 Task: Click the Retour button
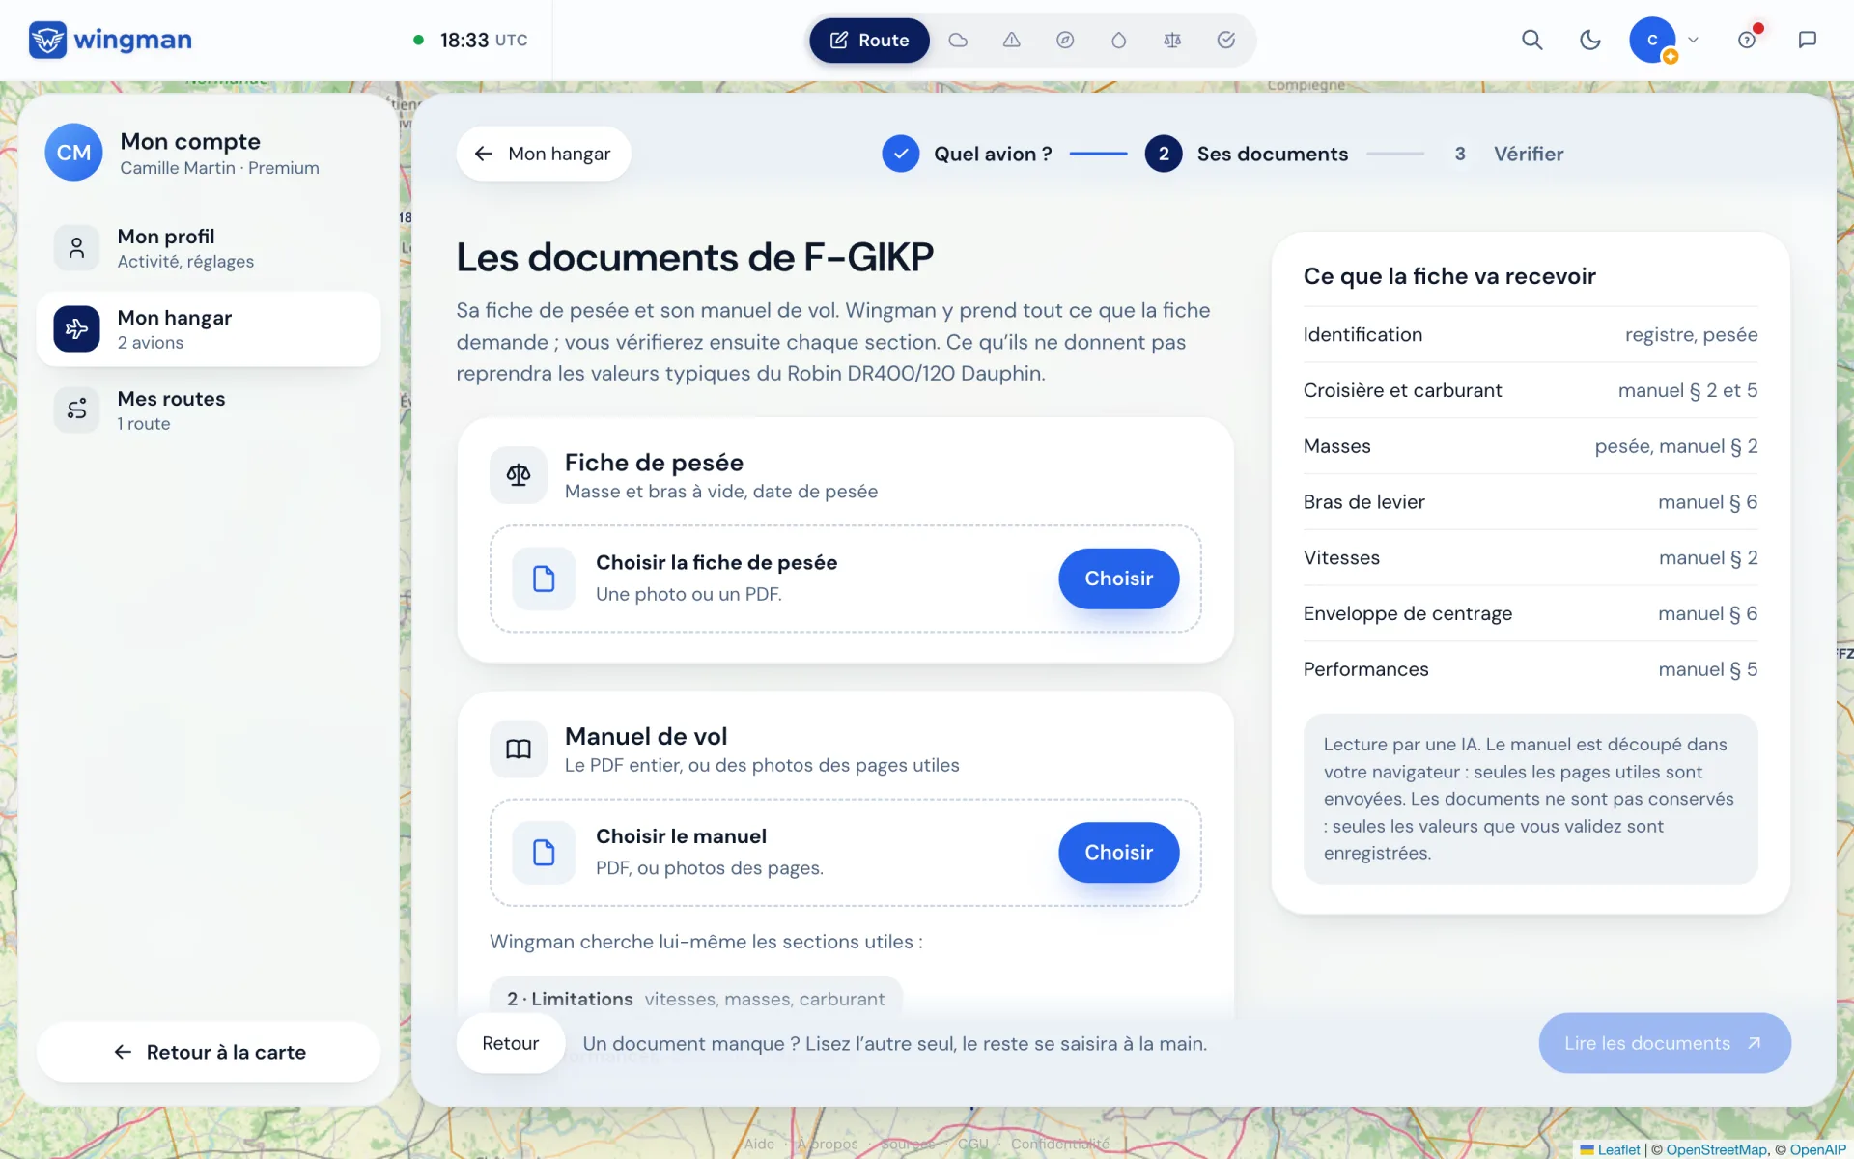tap(510, 1043)
